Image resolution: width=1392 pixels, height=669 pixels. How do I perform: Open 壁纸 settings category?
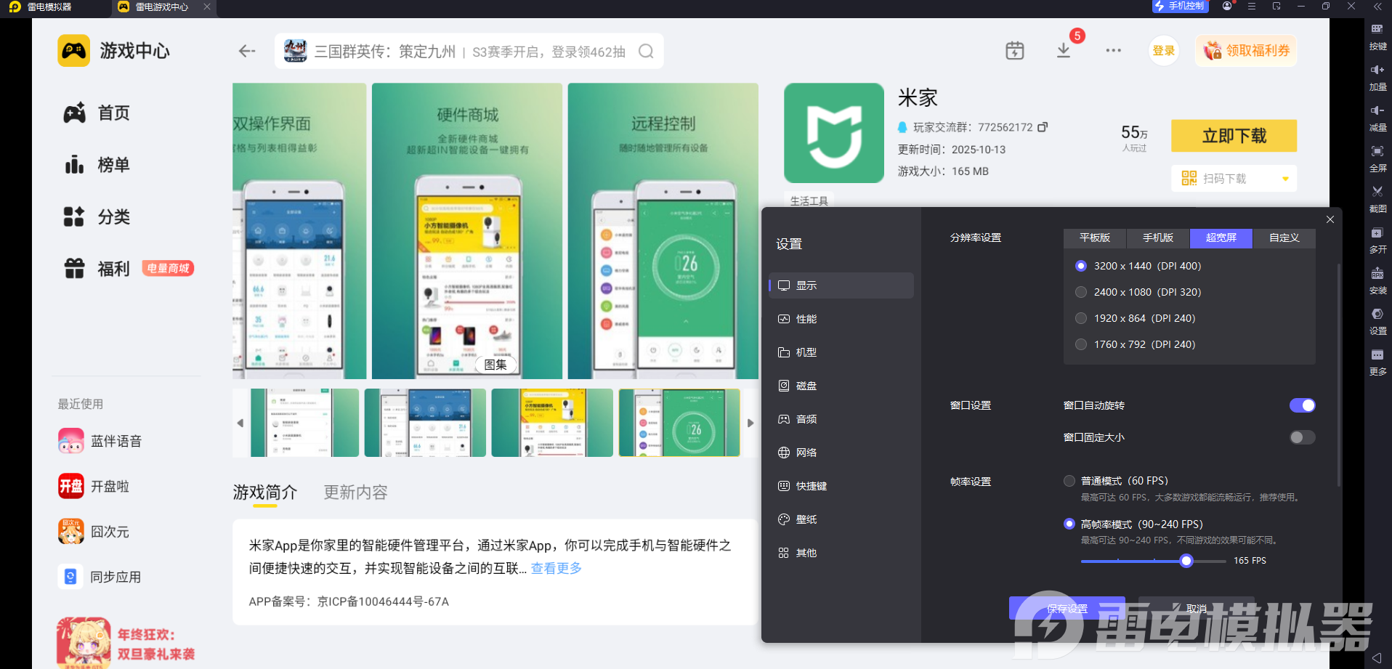pos(841,519)
